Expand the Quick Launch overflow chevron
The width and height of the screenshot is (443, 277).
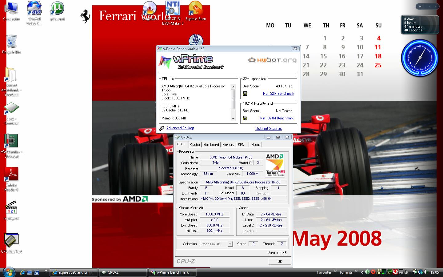tap(46, 271)
